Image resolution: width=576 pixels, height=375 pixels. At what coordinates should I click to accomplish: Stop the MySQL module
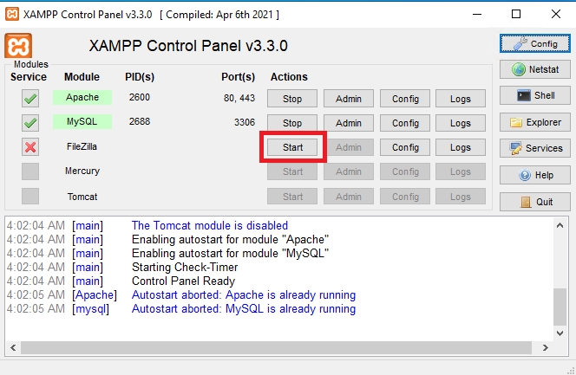pos(292,123)
